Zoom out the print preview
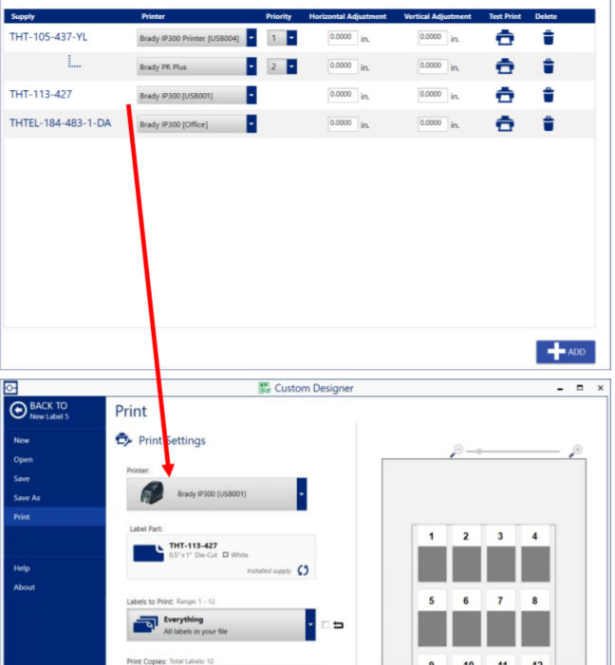The image size is (615, 665). pos(457,451)
